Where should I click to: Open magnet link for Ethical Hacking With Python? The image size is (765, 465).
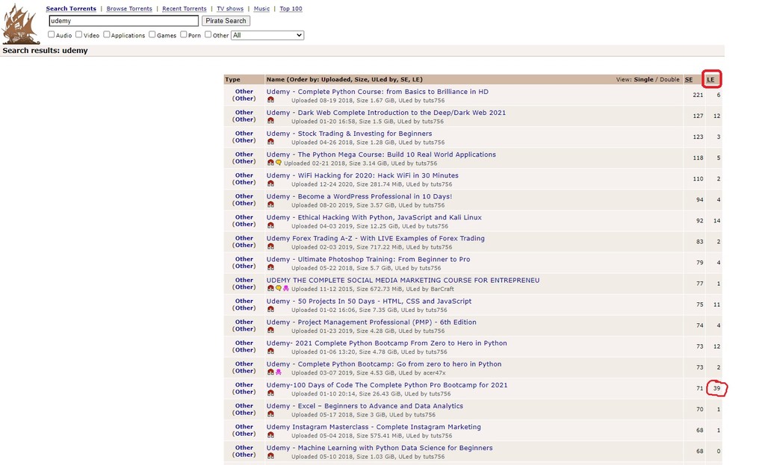point(270,225)
